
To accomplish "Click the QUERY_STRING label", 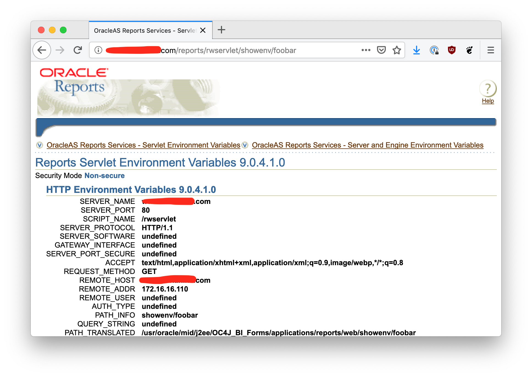I will pyautogui.click(x=106, y=324).
